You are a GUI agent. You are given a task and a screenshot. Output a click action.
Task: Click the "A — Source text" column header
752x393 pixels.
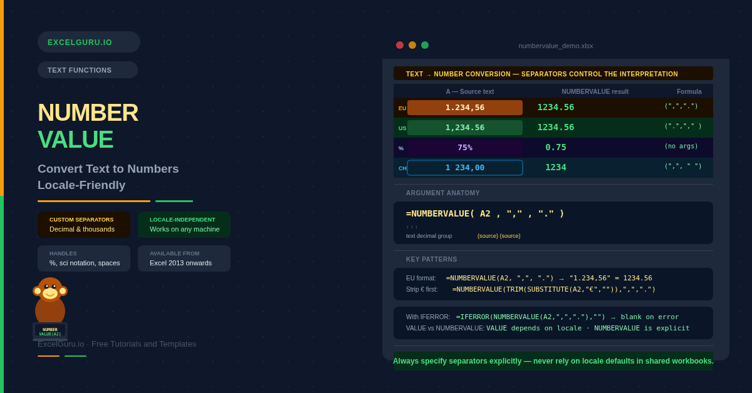tap(469, 91)
